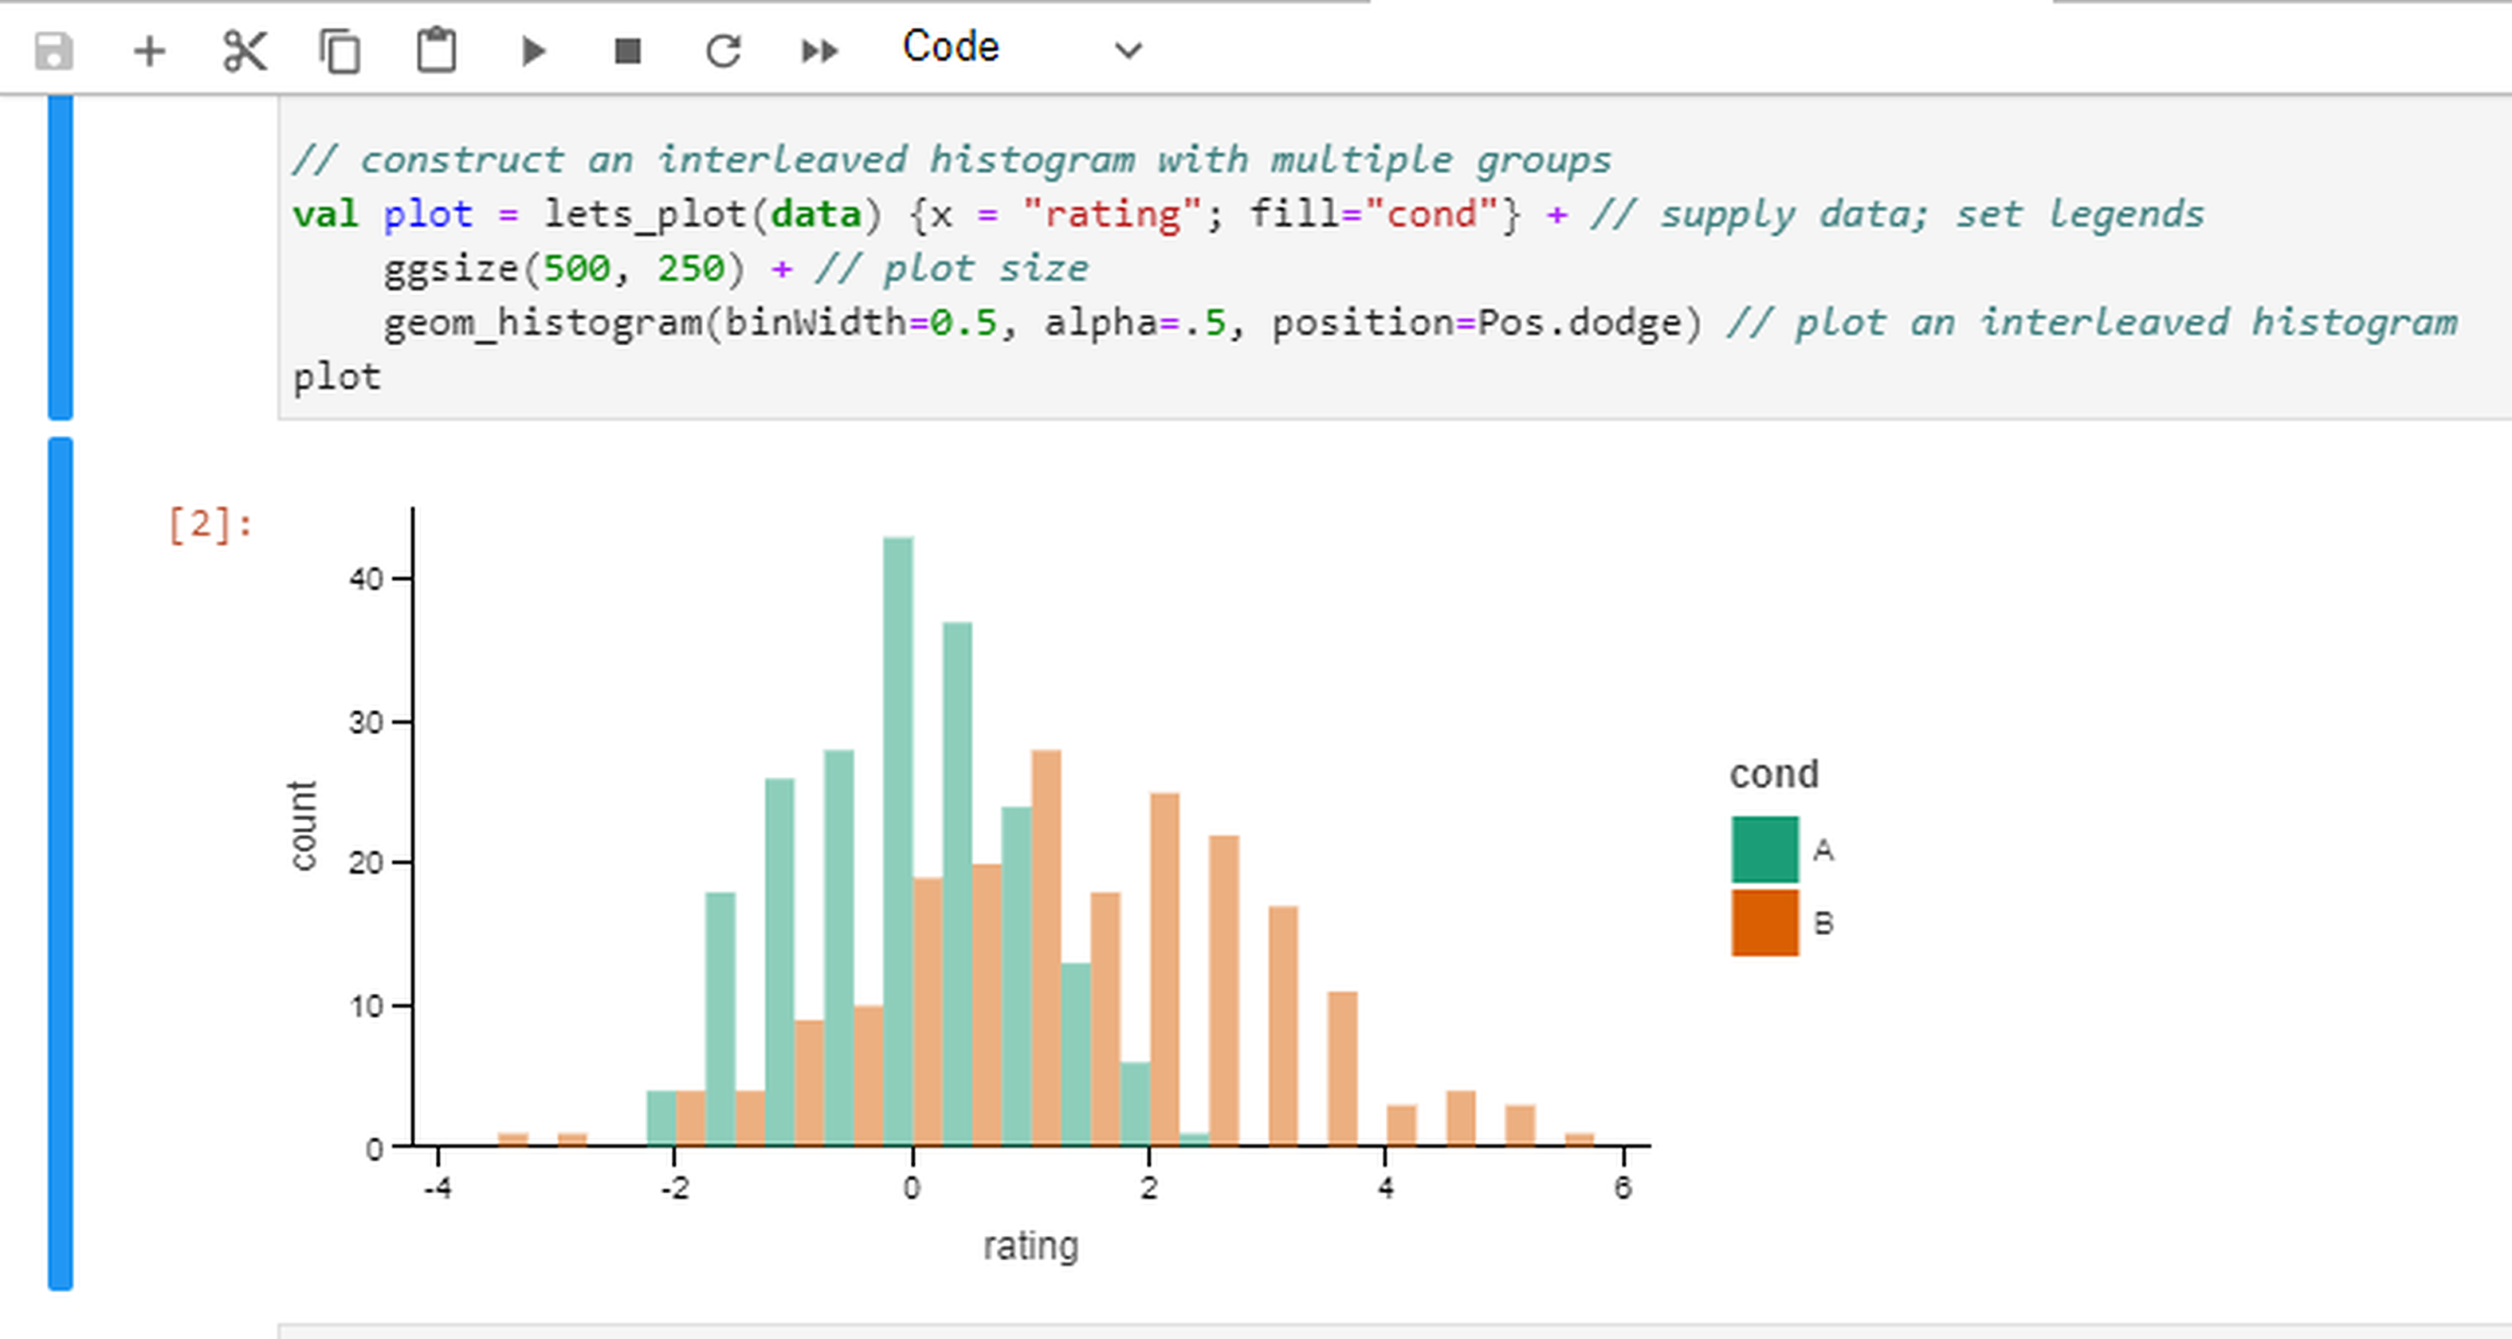This screenshot has height=1339, width=2512.
Task: Open the Code cell type dropdown
Action: pyautogui.click(x=1021, y=48)
